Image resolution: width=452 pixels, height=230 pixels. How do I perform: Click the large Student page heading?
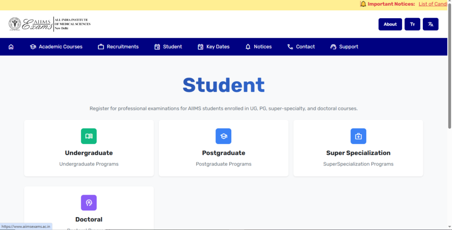pyautogui.click(x=223, y=85)
